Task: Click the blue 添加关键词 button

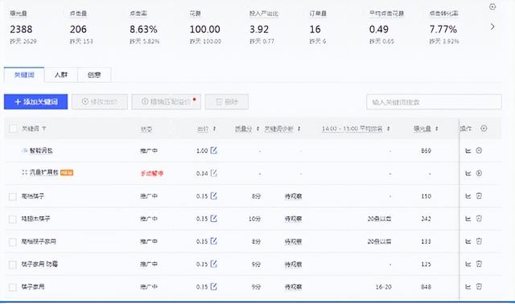Action: [35, 102]
